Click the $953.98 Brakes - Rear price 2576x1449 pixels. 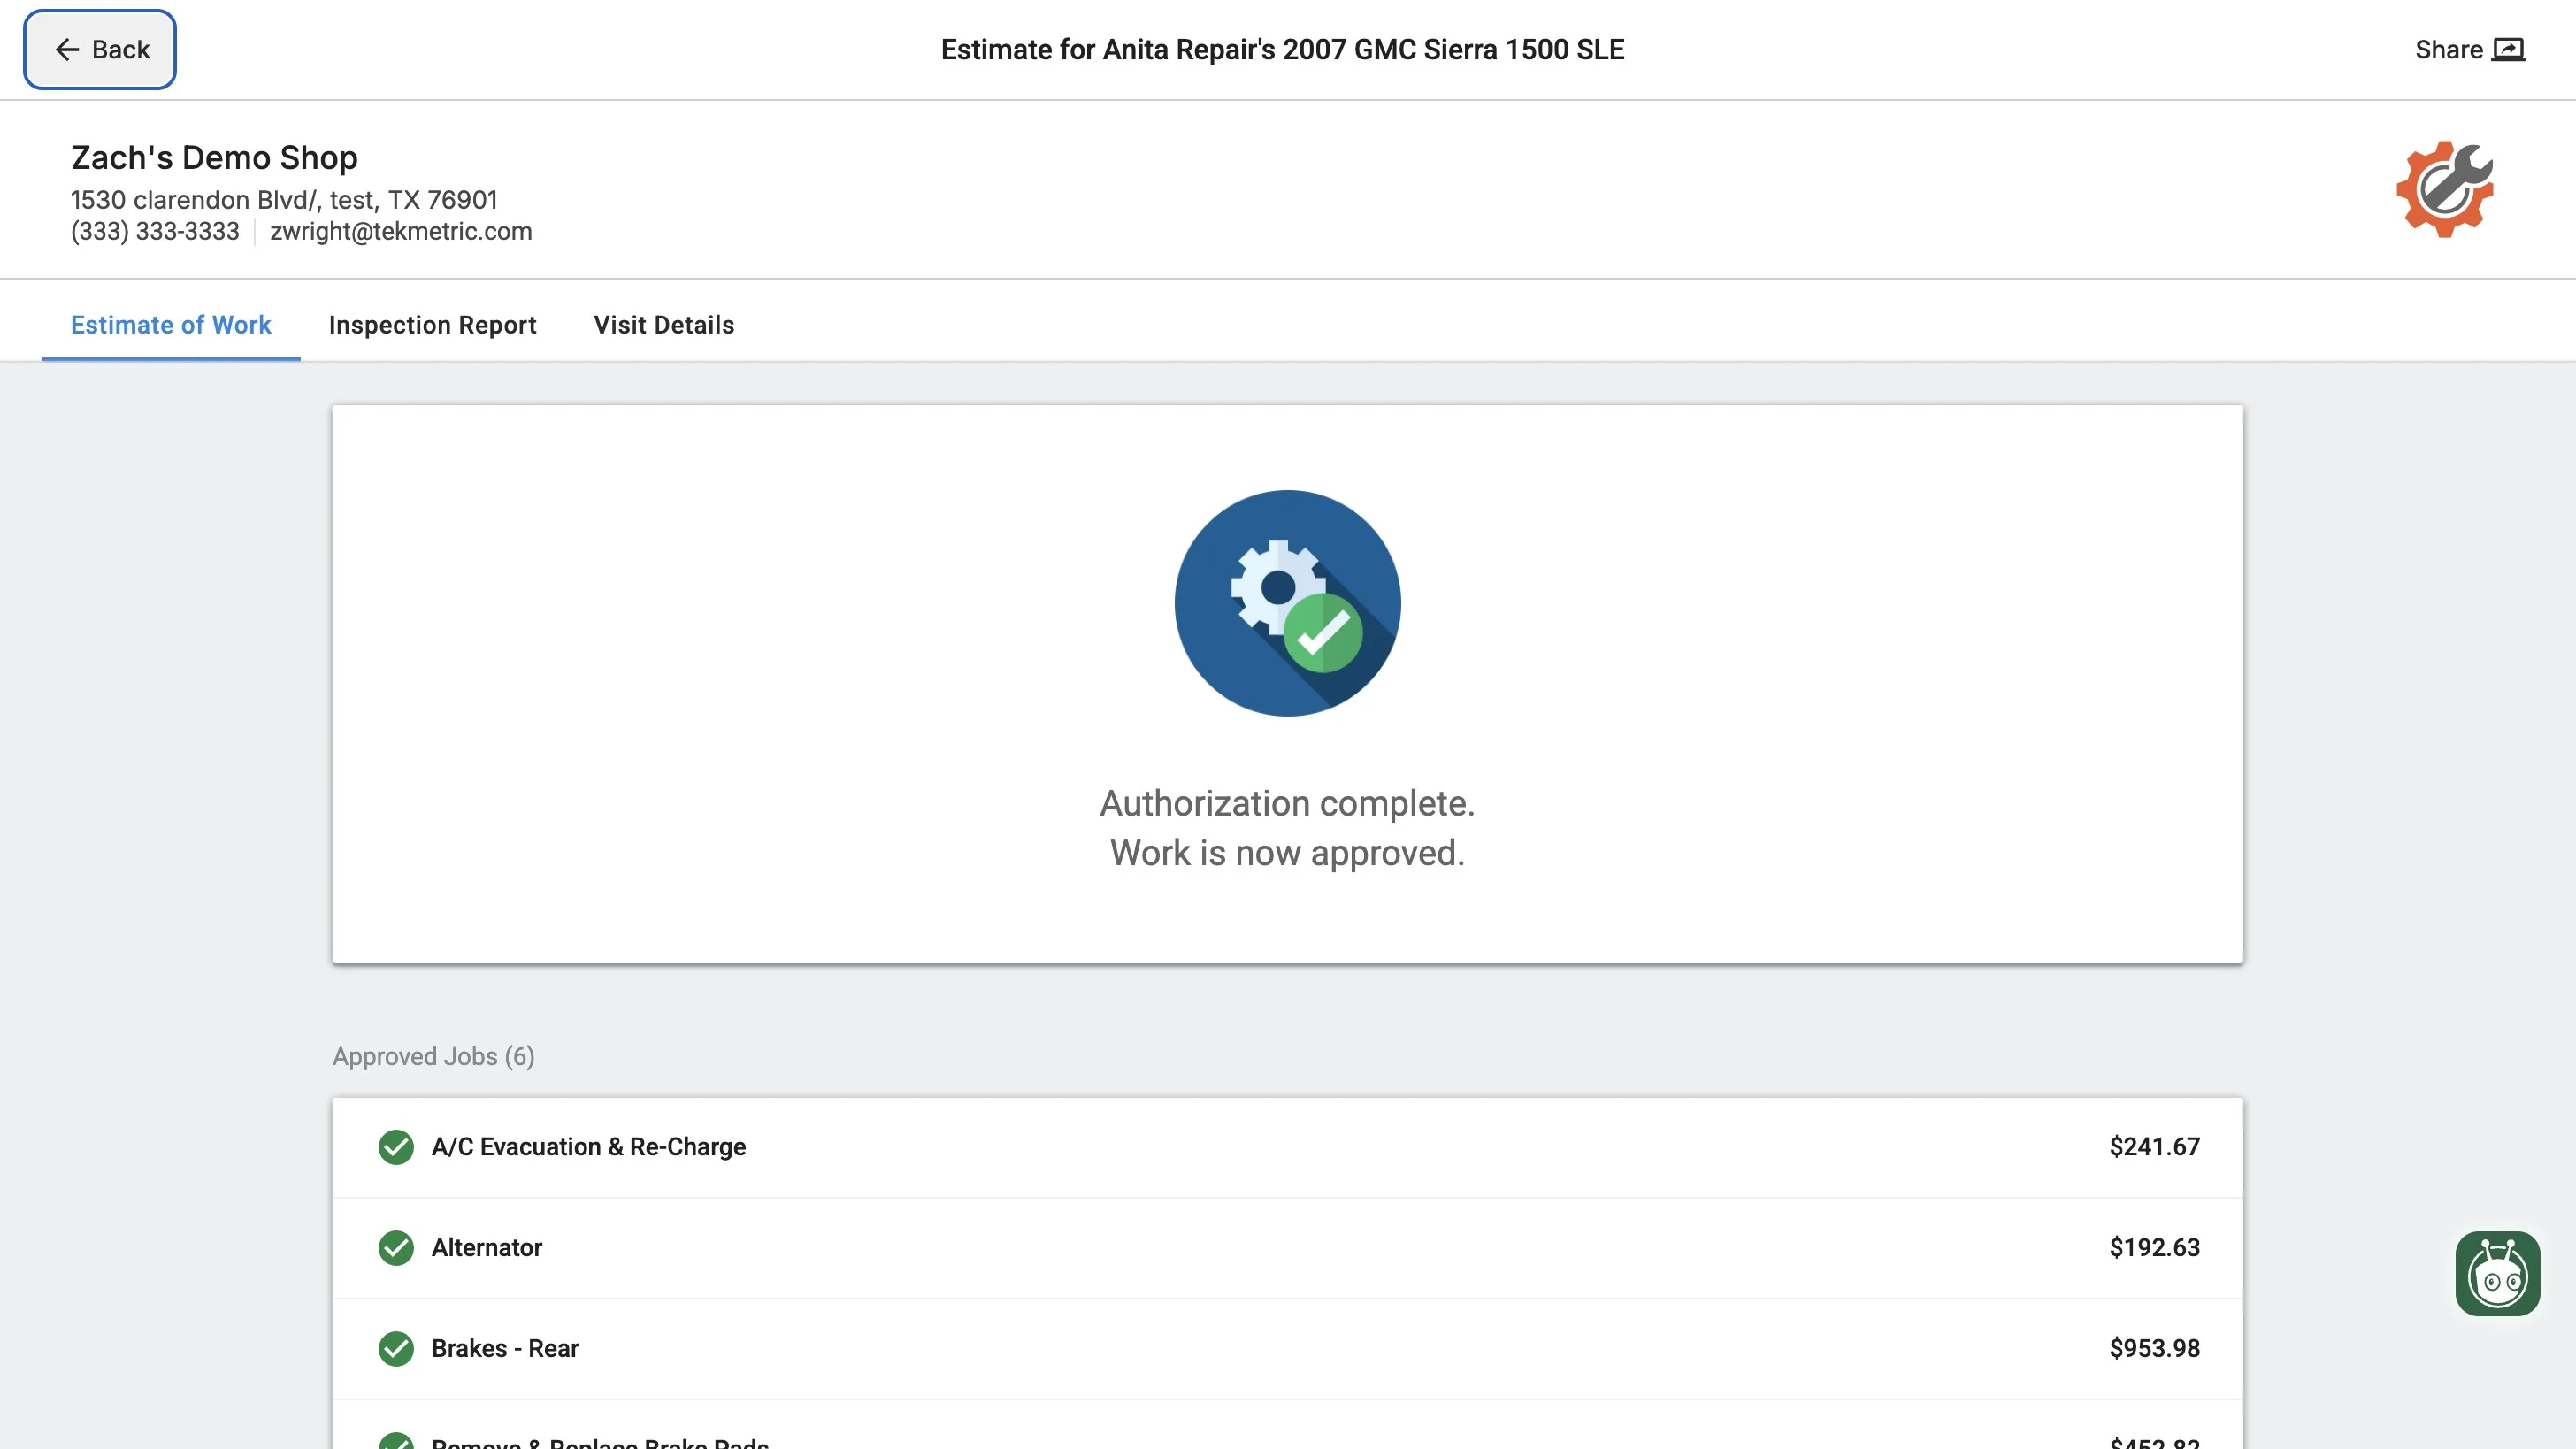[x=2154, y=1349]
